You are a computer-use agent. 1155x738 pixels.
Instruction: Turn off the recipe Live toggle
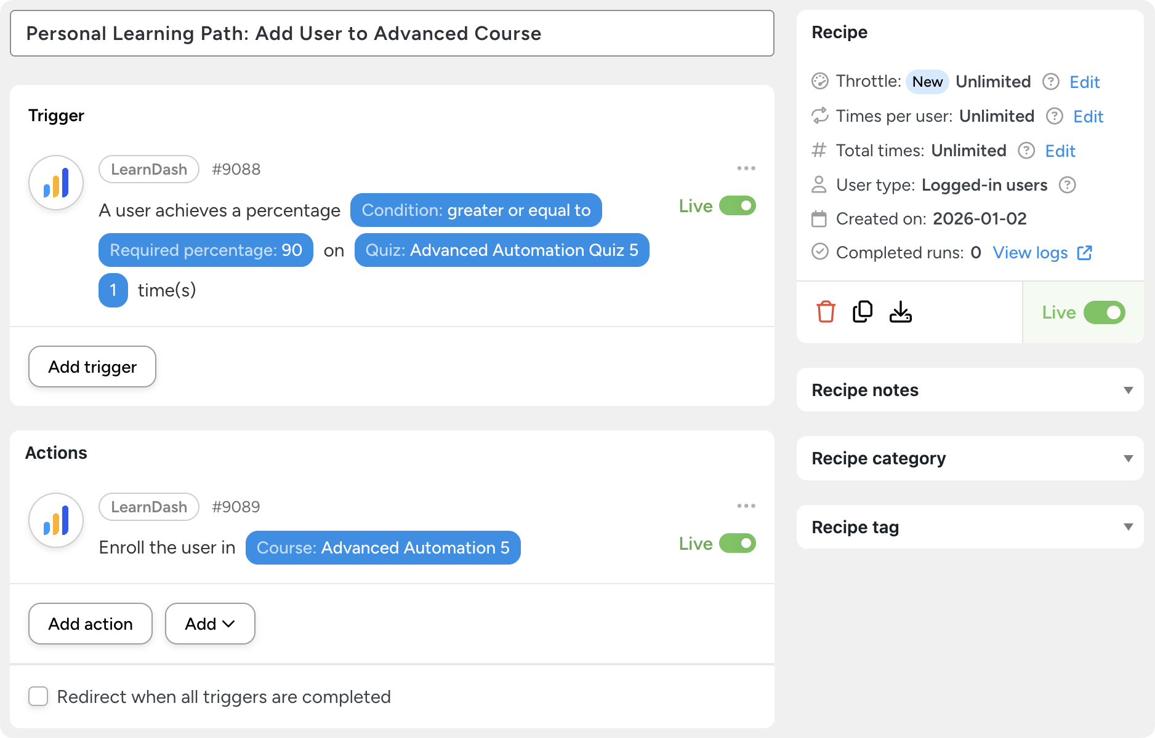tap(1104, 312)
